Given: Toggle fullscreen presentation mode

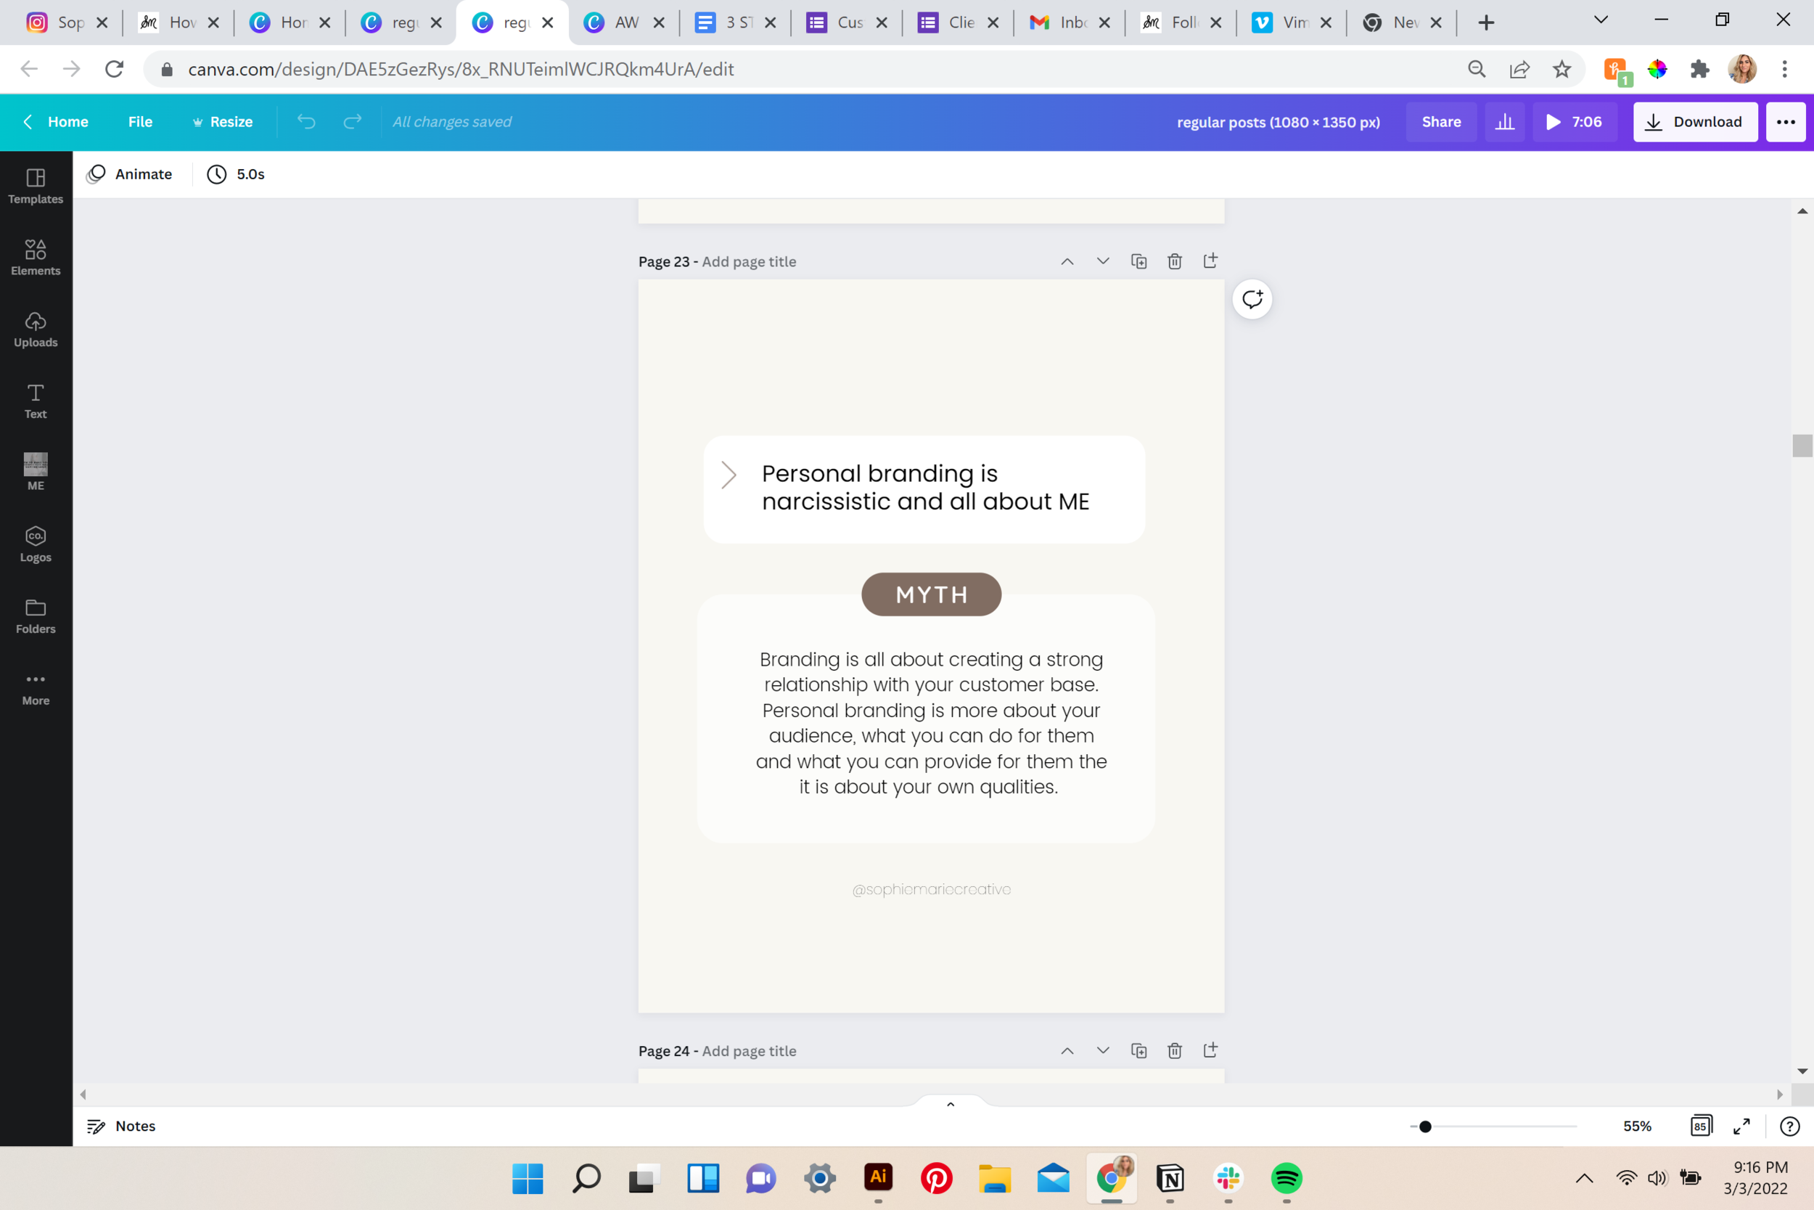Looking at the screenshot, I should pyautogui.click(x=1741, y=1126).
